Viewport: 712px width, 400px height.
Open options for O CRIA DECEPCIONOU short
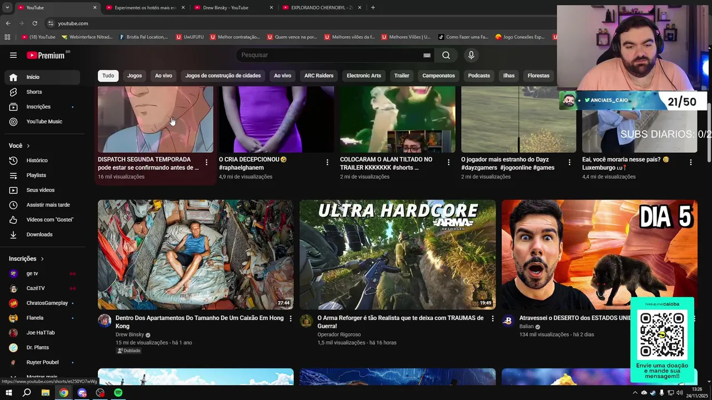(327, 162)
